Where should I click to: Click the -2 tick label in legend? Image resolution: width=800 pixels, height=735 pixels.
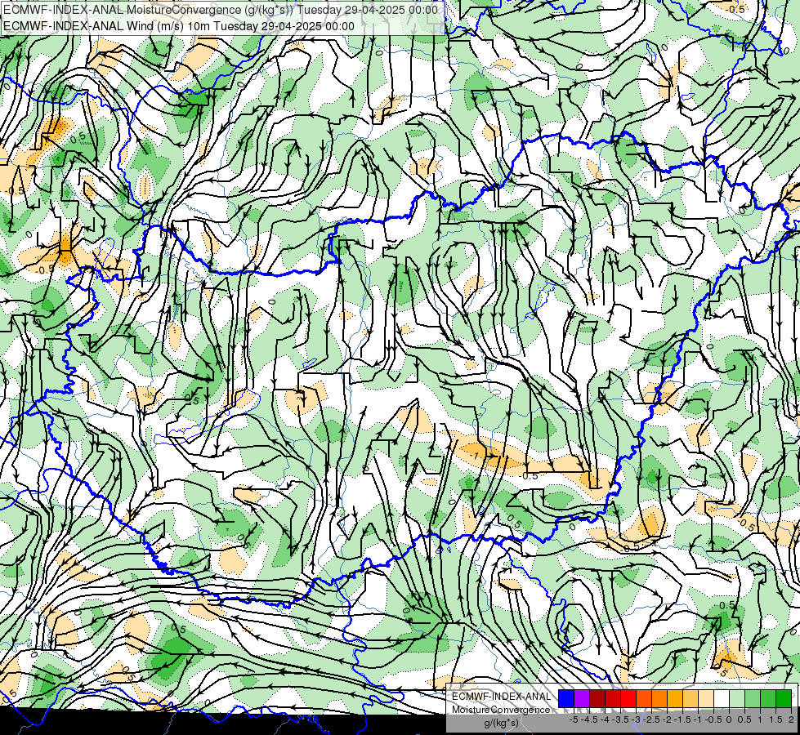(668, 719)
